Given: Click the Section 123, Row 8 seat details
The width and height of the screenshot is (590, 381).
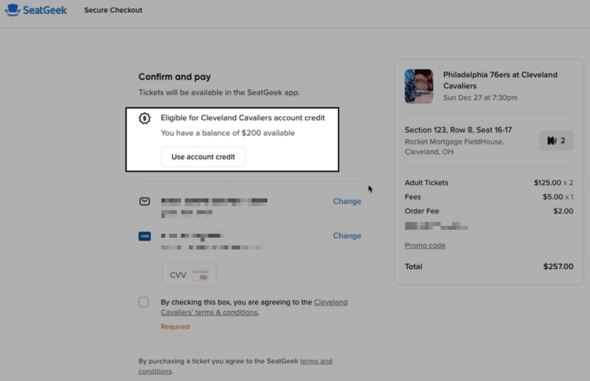Looking at the screenshot, I should coord(458,130).
